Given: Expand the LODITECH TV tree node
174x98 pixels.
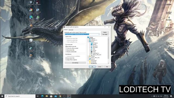Looking at the screenshot, I should (x=88, y=40).
